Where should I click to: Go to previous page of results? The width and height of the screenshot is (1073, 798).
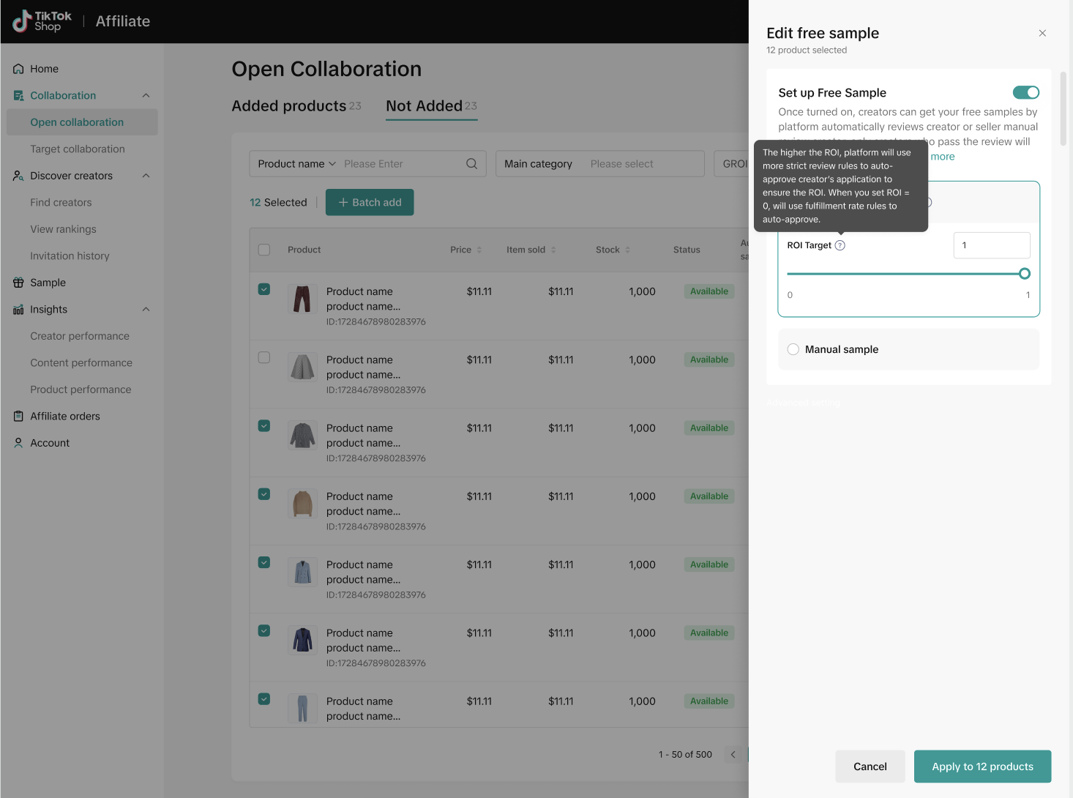point(733,755)
